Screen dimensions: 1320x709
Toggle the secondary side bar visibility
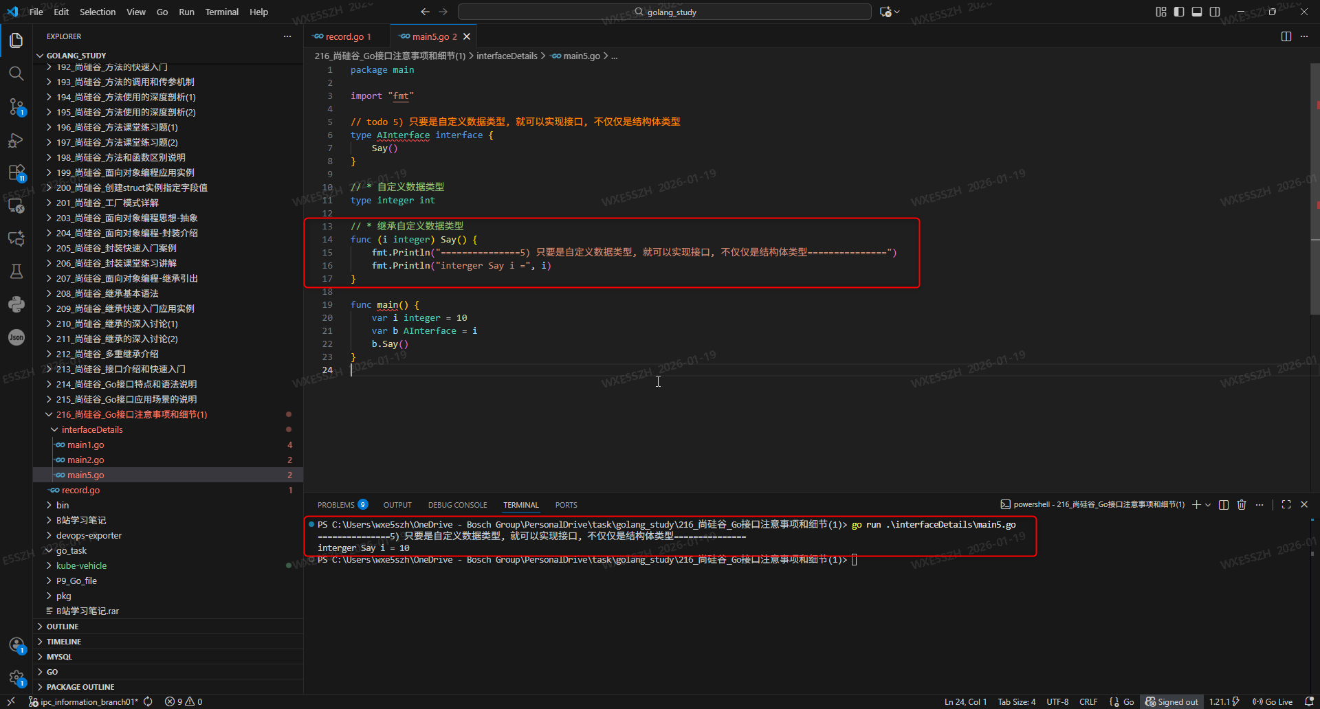[1215, 12]
